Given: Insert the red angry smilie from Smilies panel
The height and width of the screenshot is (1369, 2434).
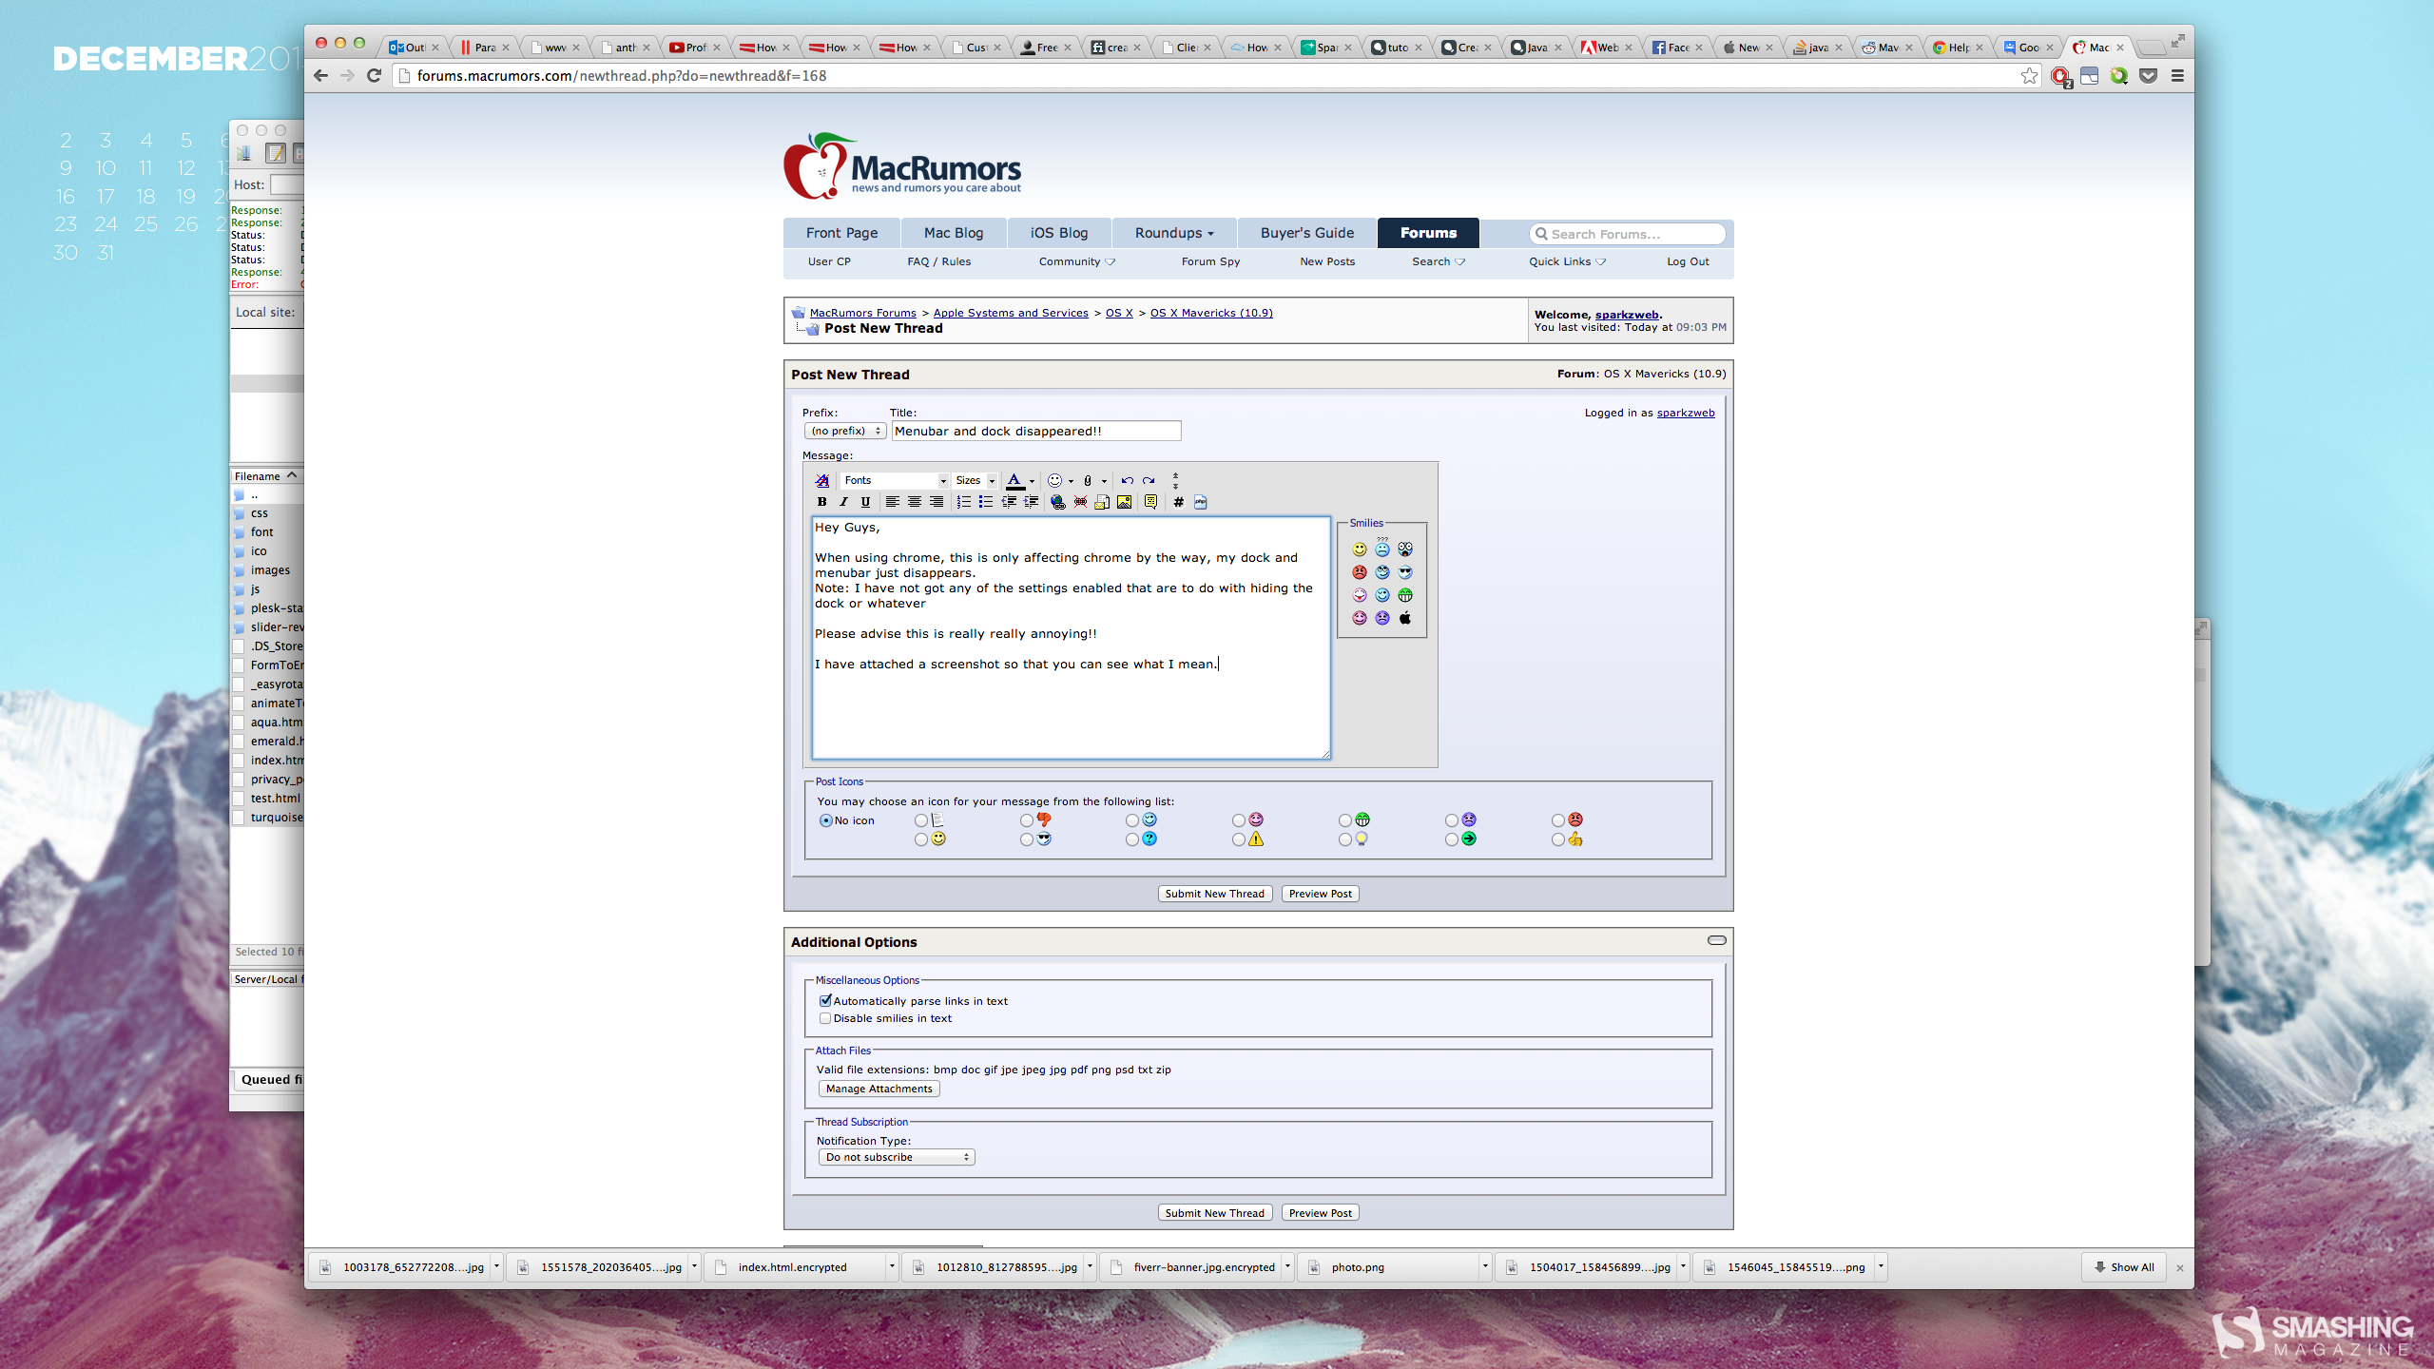Looking at the screenshot, I should coord(1360,572).
